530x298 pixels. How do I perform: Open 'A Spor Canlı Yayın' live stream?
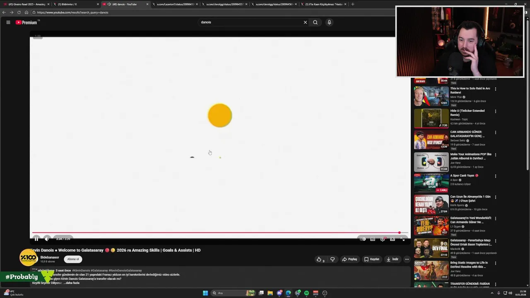click(x=431, y=183)
